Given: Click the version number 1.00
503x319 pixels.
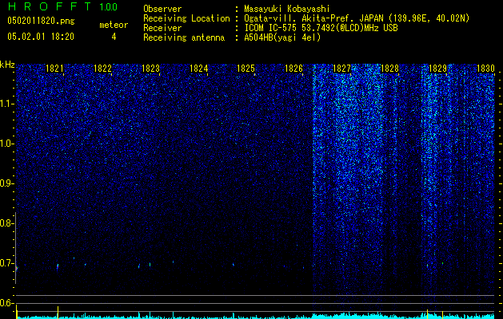Looking at the screenshot, I should tap(108, 6).
